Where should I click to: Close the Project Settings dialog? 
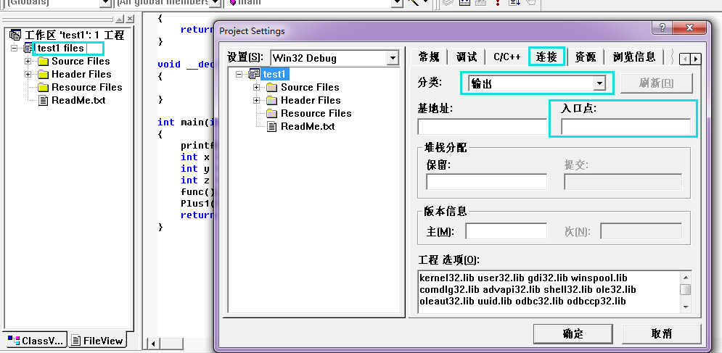click(689, 28)
